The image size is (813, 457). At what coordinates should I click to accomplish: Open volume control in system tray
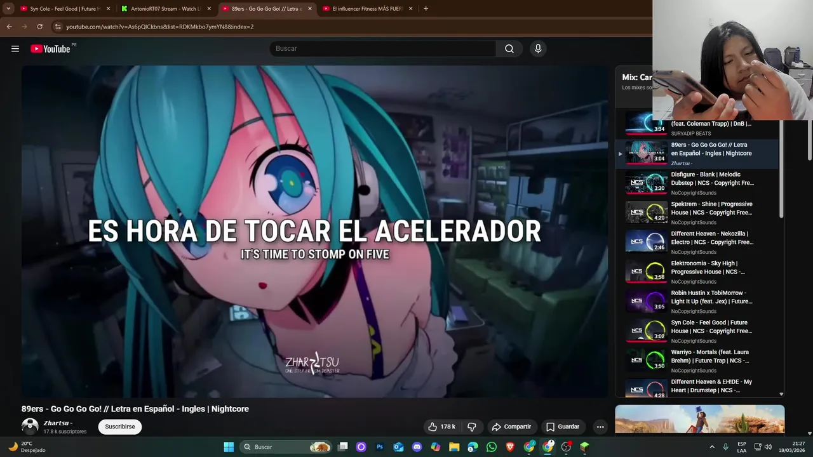(768, 447)
